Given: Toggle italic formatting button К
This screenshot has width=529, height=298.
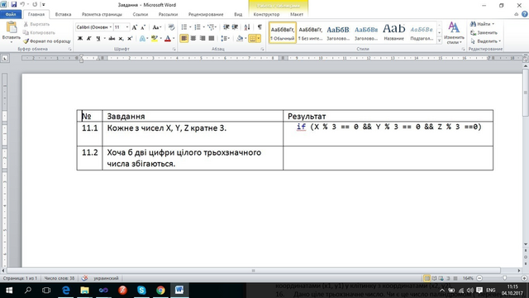Looking at the screenshot, I should pyautogui.click(x=89, y=39).
